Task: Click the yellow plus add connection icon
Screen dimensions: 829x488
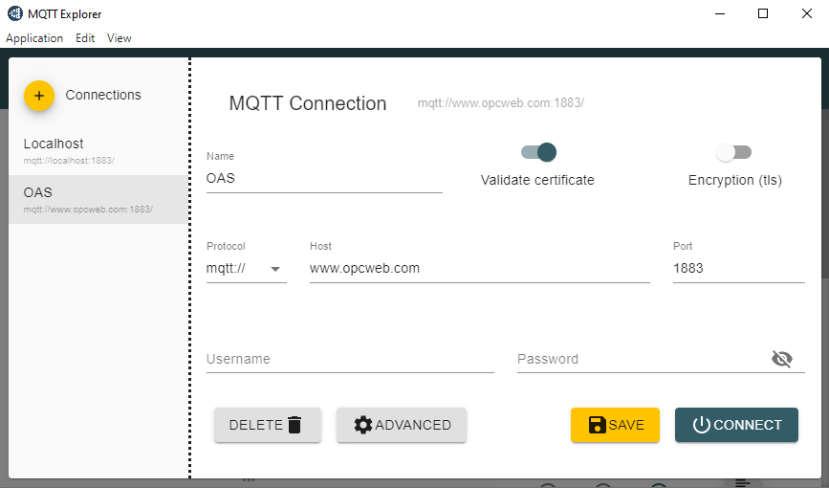Action: click(38, 96)
